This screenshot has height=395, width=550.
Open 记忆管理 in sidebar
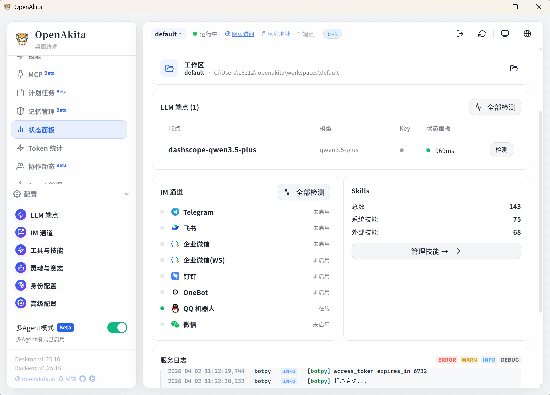(69, 111)
